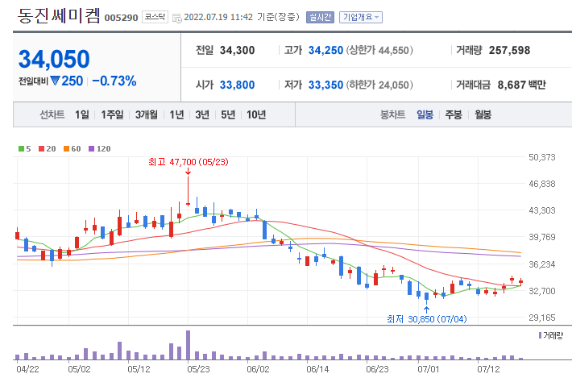This screenshot has height=378, width=572.
Task: Click the 거래량 value 257,598
Action: 509,50
